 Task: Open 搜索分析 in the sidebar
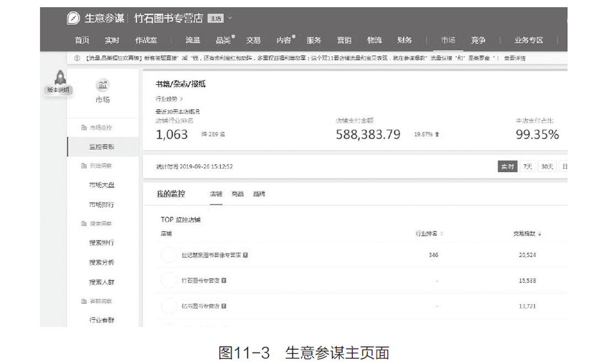coord(102,263)
